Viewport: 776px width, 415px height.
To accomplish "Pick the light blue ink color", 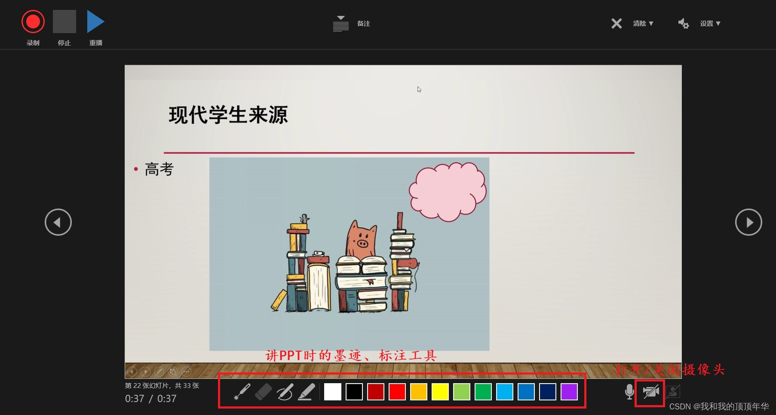I will tap(505, 392).
